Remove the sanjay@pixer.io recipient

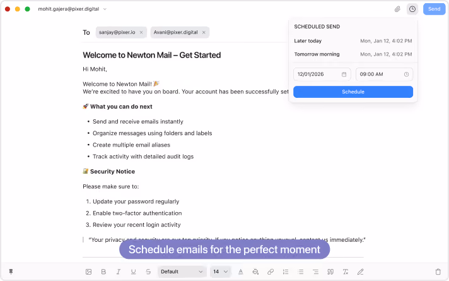tap(141, 32)
